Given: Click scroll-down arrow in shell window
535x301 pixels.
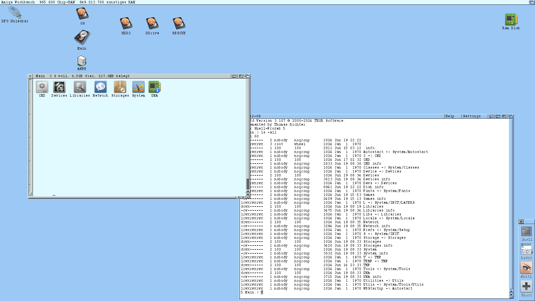Looking at the screenshot, I should point(511,294).
